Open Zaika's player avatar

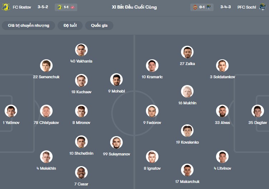point(187,52)
